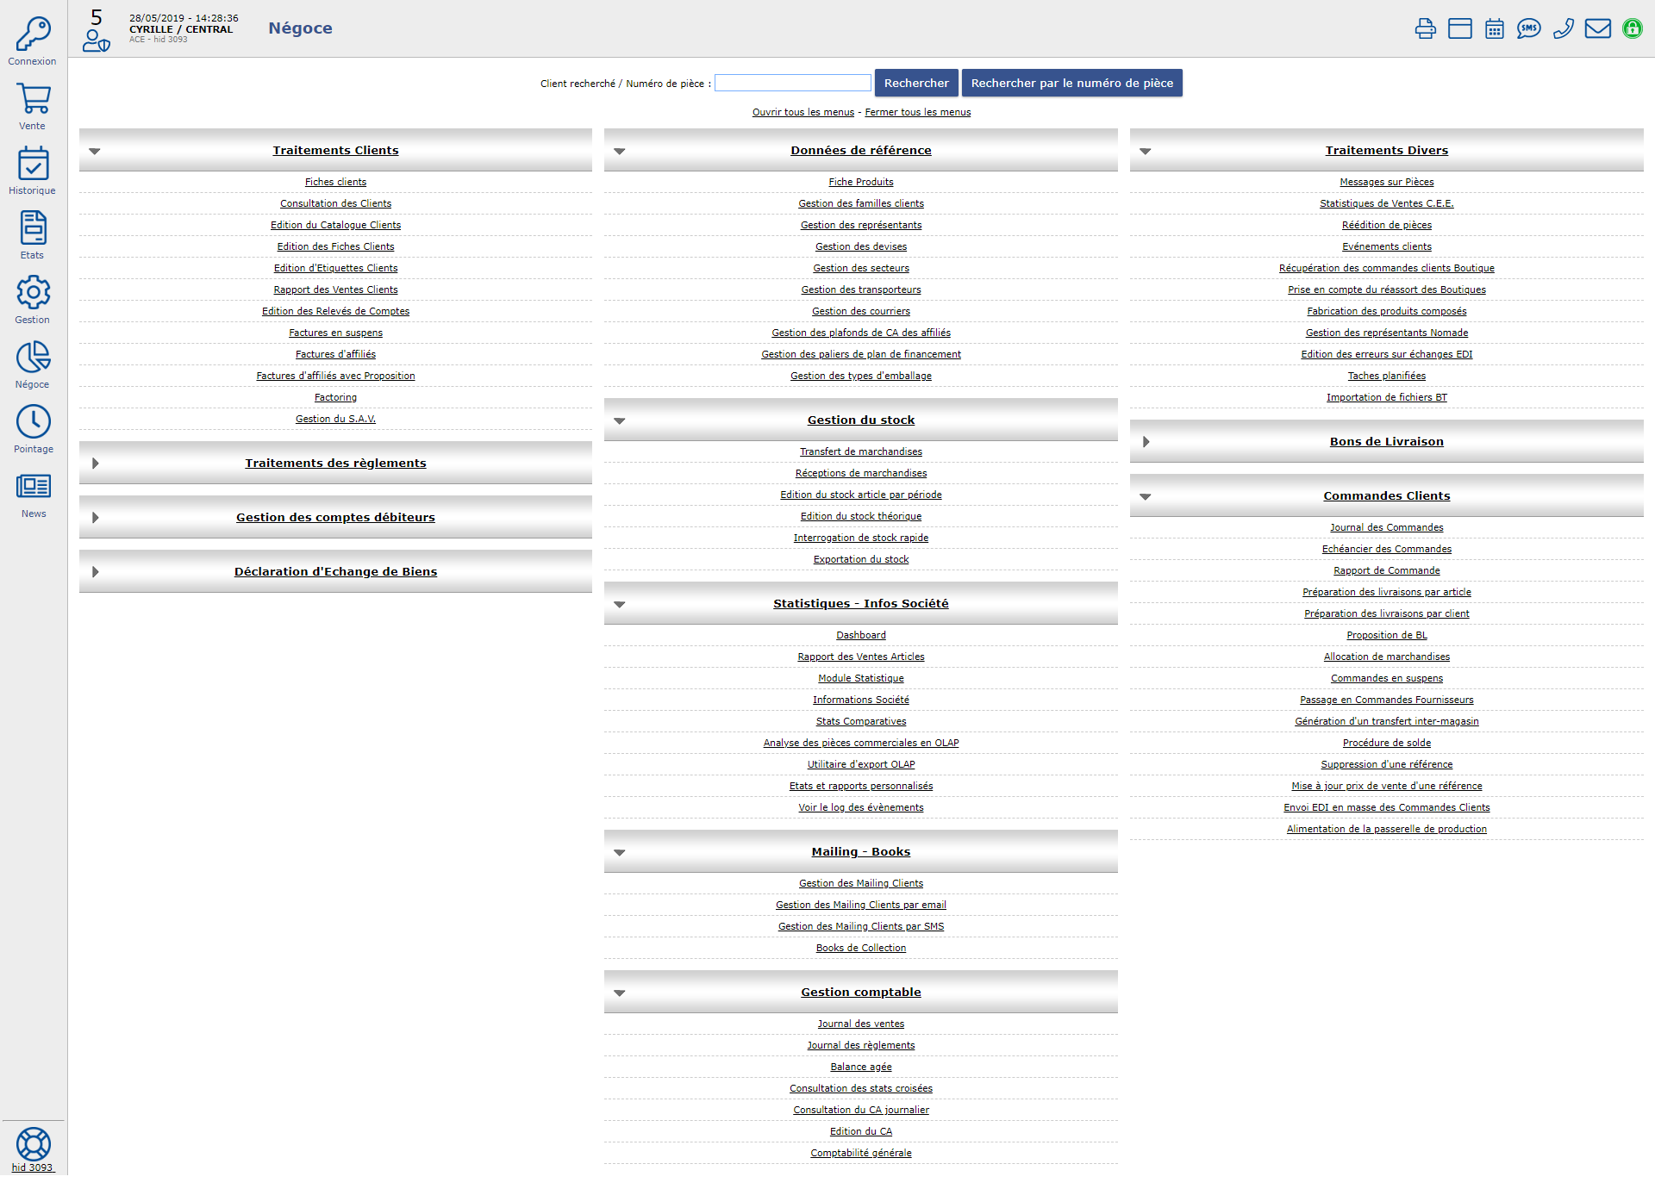Open Dashboard under Statistiques - Infos Société
The image size is (1655, 1189).
pos(861,634)
